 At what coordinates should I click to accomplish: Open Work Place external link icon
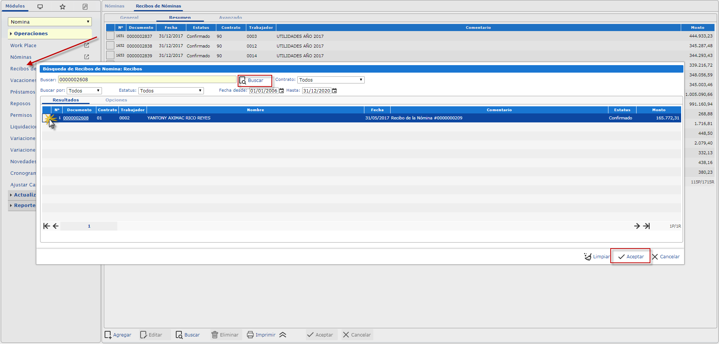coord(87,45)
